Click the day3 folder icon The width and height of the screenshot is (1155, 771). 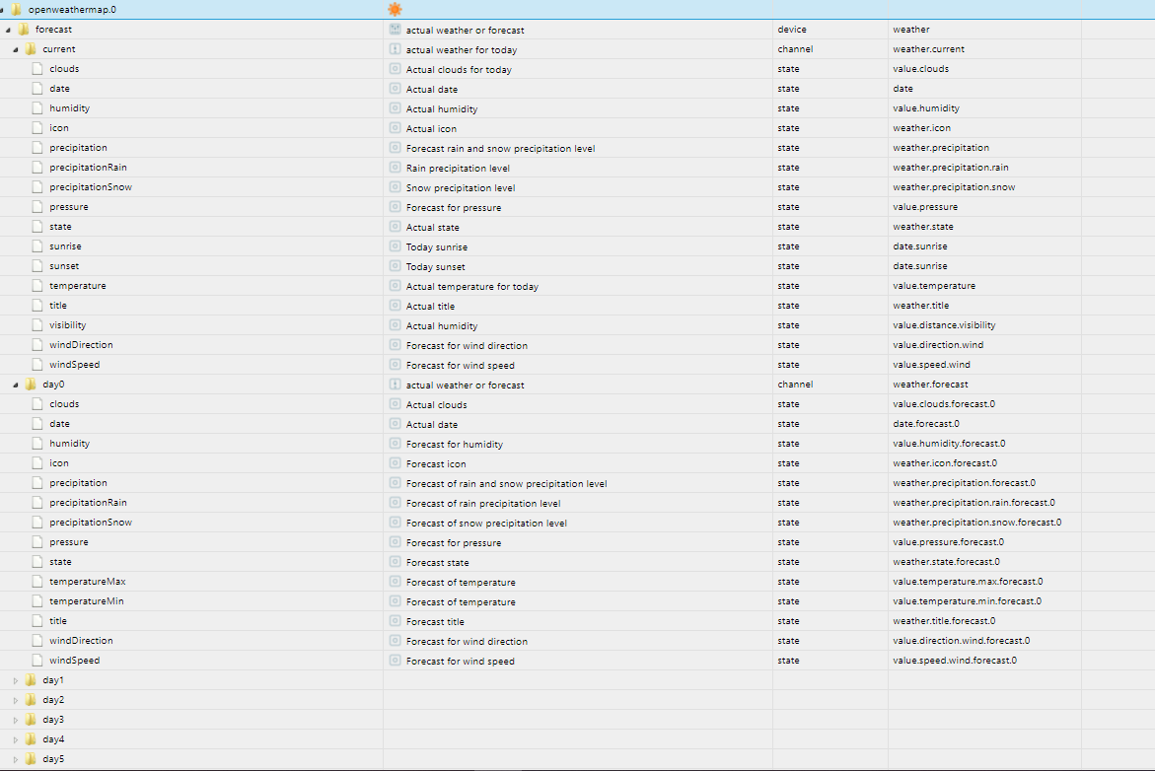(31, 720)
